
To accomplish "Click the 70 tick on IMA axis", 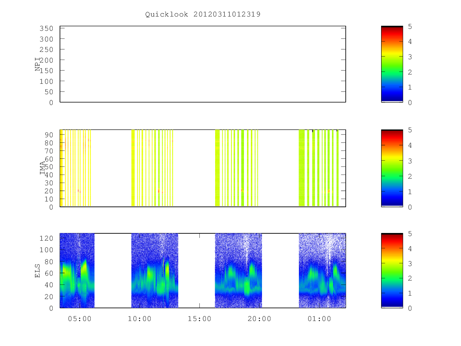I will [49, 151].
